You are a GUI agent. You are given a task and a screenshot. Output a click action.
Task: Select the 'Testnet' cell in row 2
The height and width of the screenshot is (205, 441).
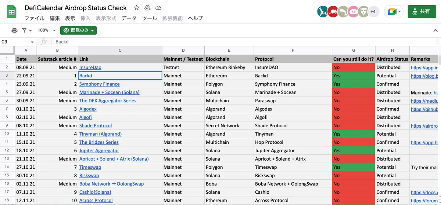[x=183, y=67]
